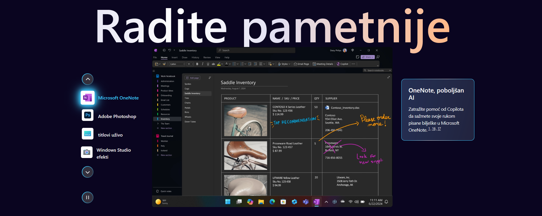This screenshot has height=216, width=542.
Task: Select the Customers section
Action: (166, 105)
